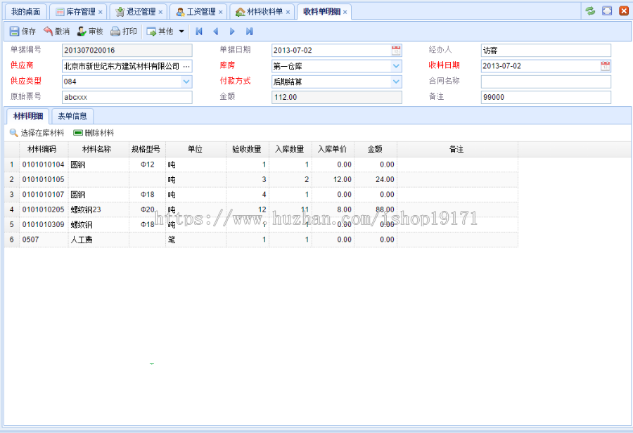Screen dimensions: 633x433
Task: Click the last-record navigation arrow icon
Action: coord(248,30)
